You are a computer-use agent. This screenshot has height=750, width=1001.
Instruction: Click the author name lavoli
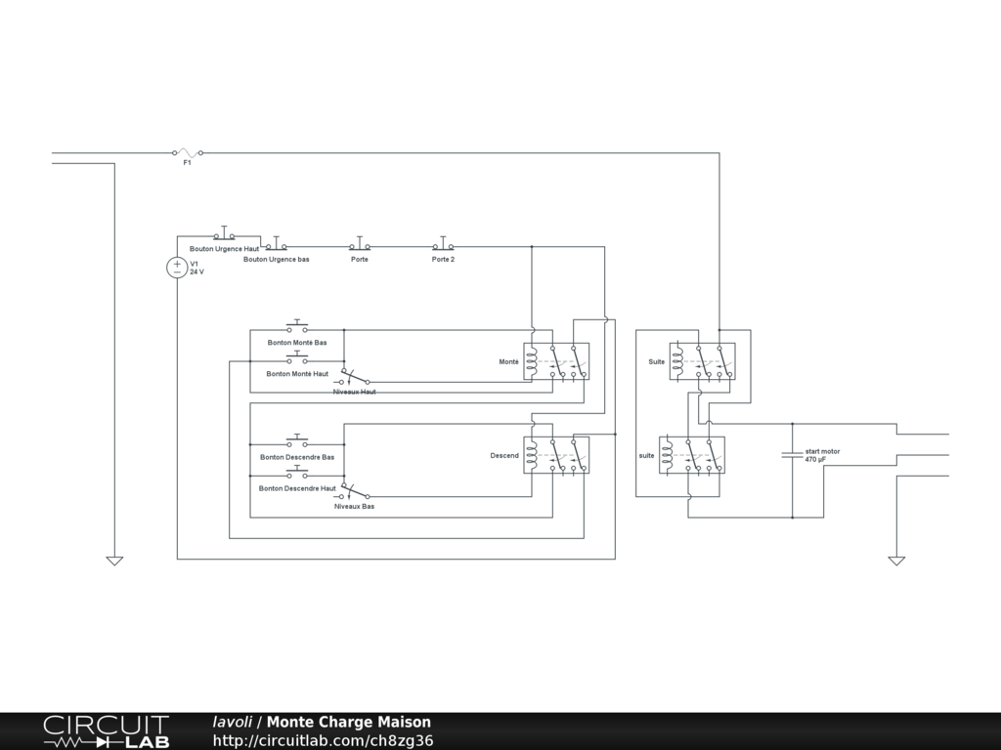tap(232, 723)
